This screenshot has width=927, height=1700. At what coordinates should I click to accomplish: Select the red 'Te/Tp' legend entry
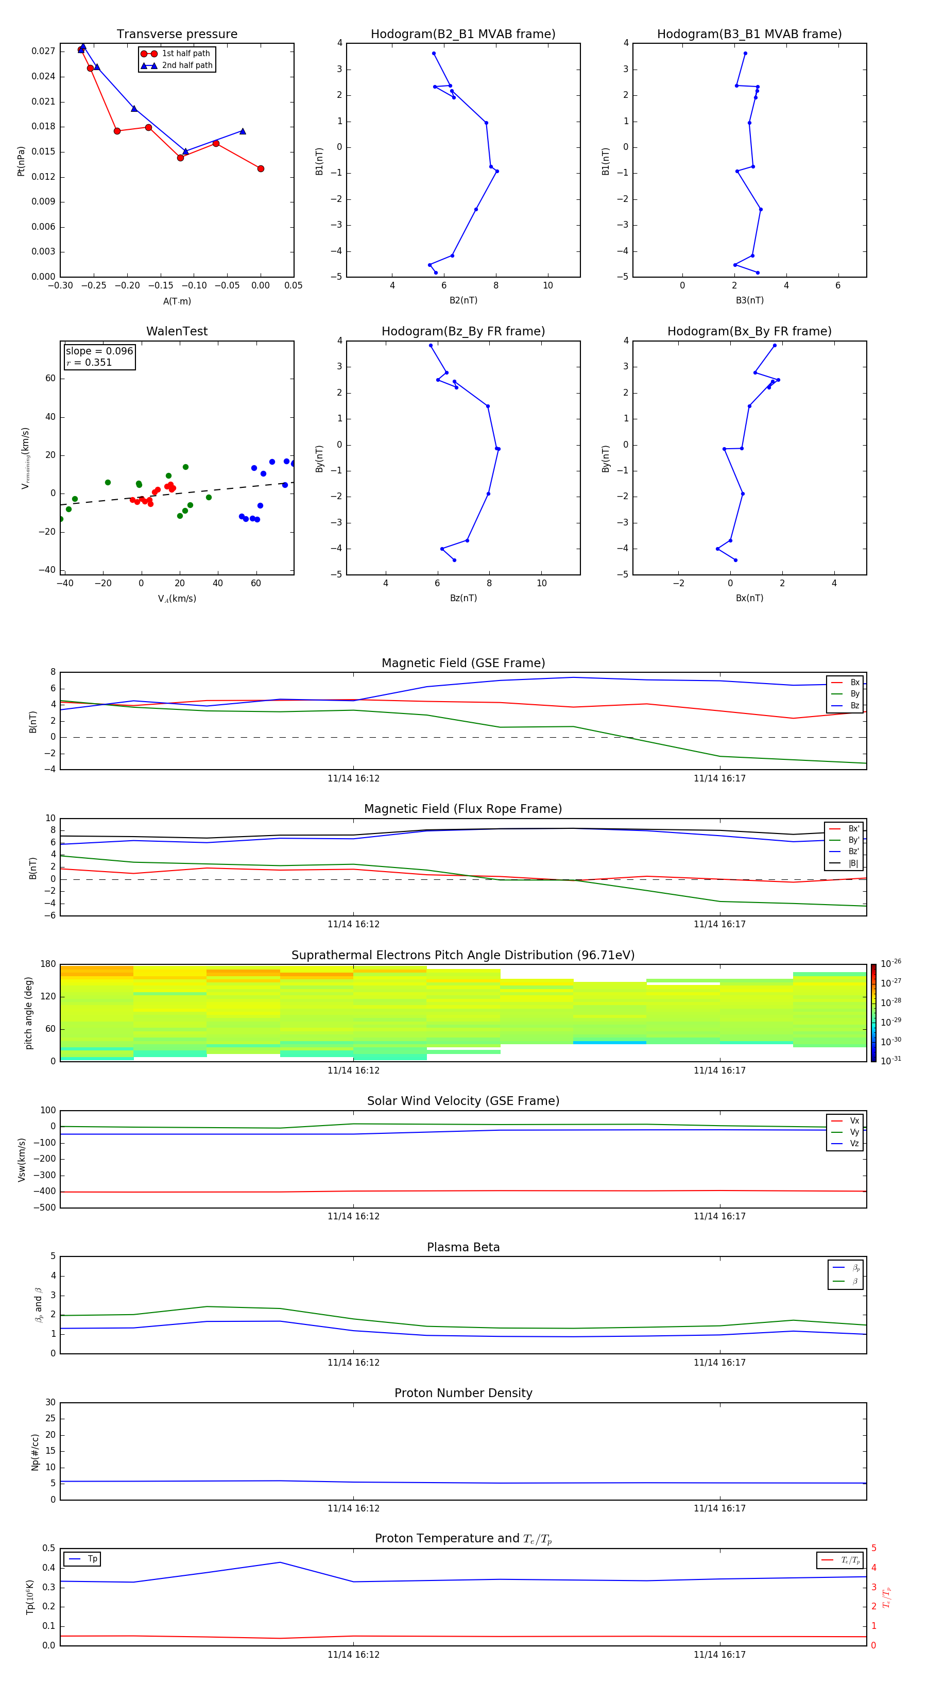pyautogui.click(x=840, y=1560)
